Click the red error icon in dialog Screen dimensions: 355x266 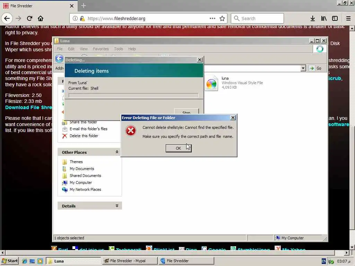(x=131, y=131)
